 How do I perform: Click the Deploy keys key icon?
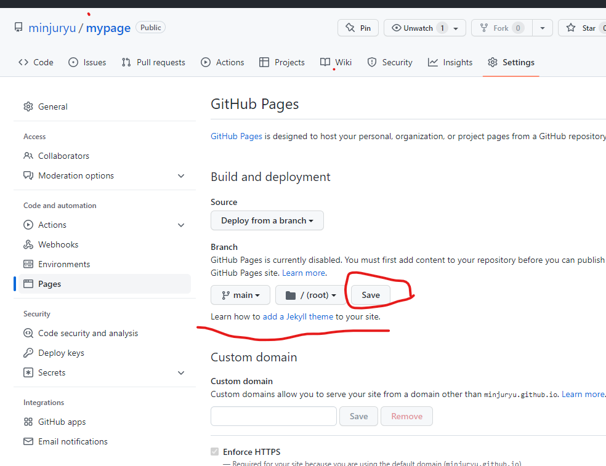[x=28, y=353]
